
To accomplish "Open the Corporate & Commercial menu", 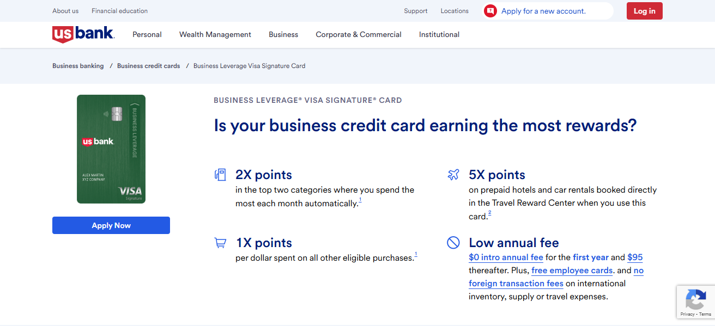I will point(359,34).
